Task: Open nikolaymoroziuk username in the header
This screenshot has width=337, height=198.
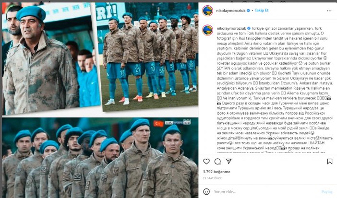Action: tap(231, 11)
